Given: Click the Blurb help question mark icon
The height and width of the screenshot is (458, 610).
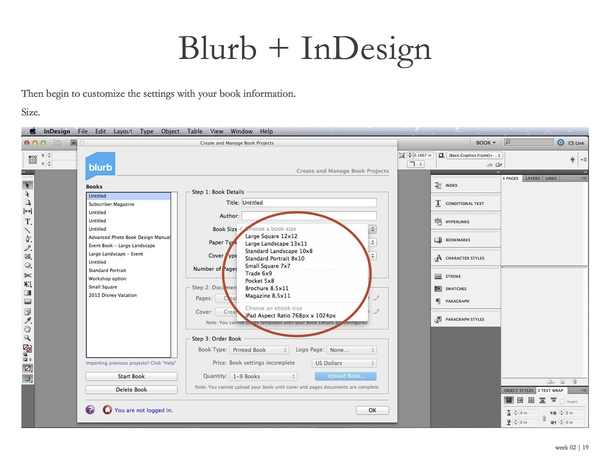Looking at the screenshot, I should click(90, 410).
